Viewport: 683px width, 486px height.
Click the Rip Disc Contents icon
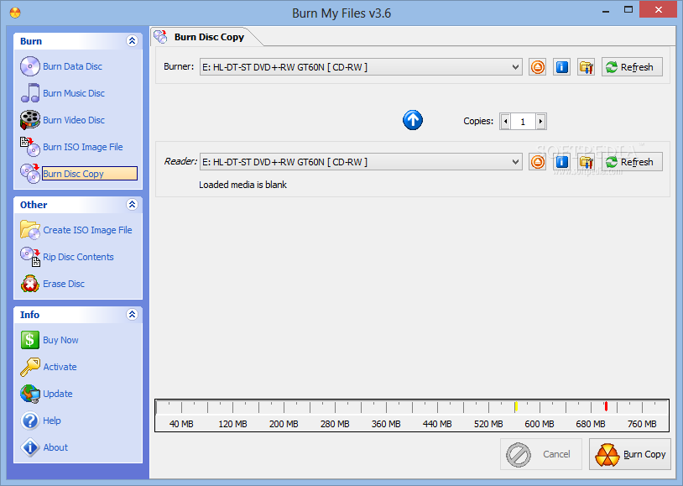point(30,257)
